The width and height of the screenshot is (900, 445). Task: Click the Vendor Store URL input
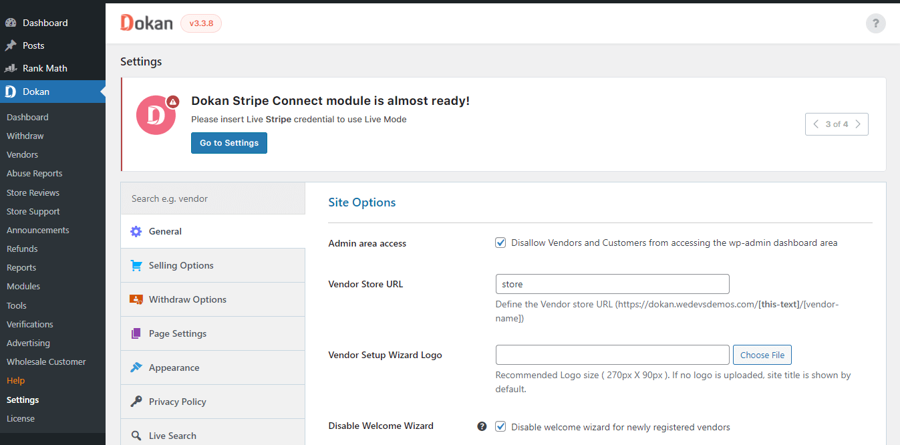[x=613, y=284]
